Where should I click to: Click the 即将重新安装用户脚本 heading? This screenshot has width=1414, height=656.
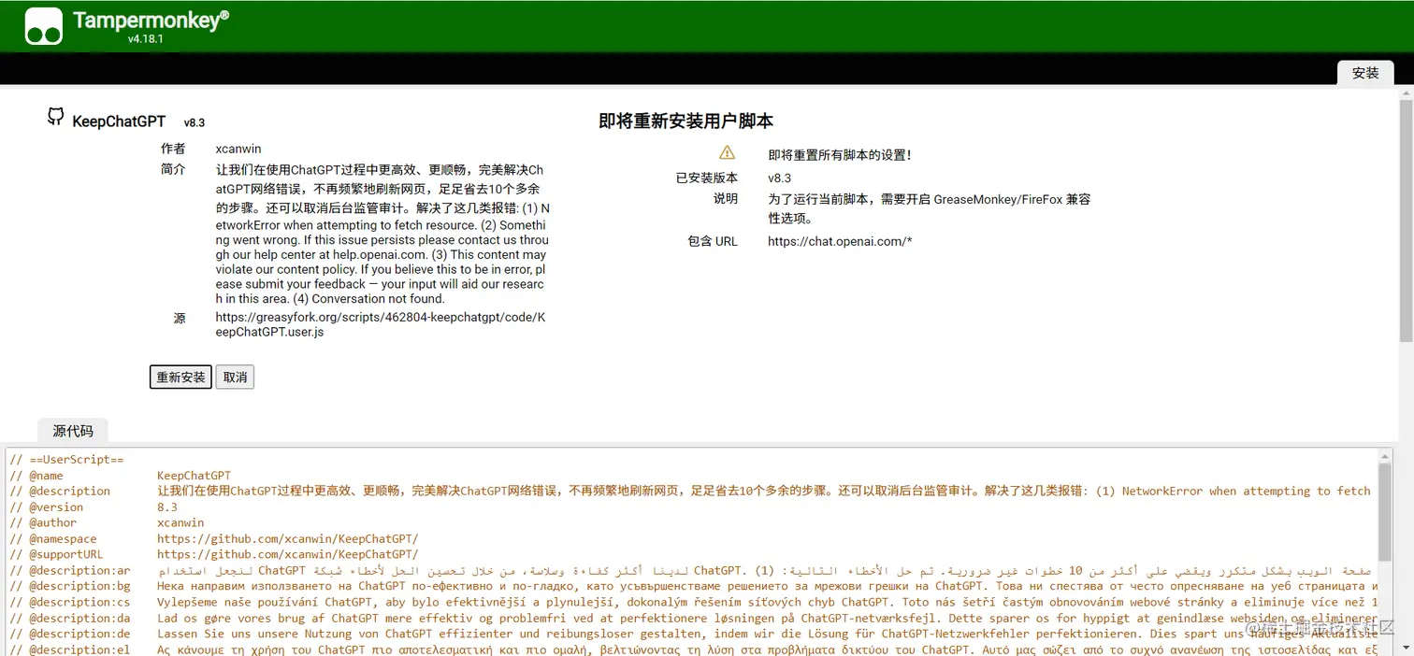tap(685, 121)
